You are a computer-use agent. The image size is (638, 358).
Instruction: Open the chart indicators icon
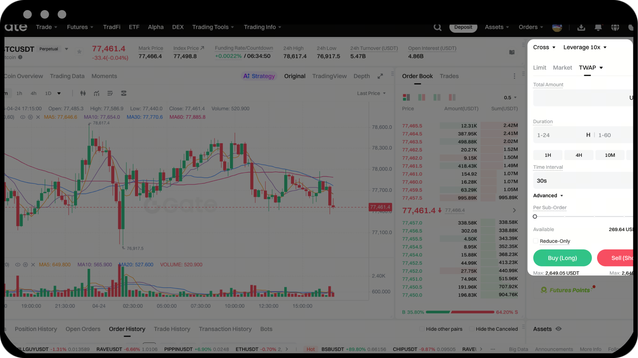(96, 93)
